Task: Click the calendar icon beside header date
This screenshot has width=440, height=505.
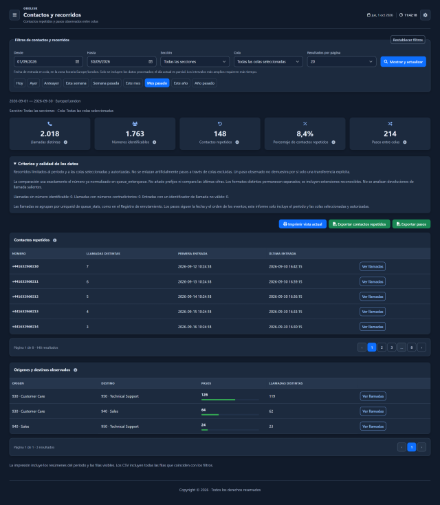Action: (368, 15)
